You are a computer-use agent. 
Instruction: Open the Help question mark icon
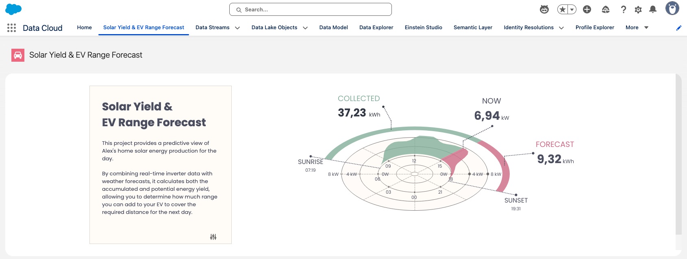[x=624, y=9]
